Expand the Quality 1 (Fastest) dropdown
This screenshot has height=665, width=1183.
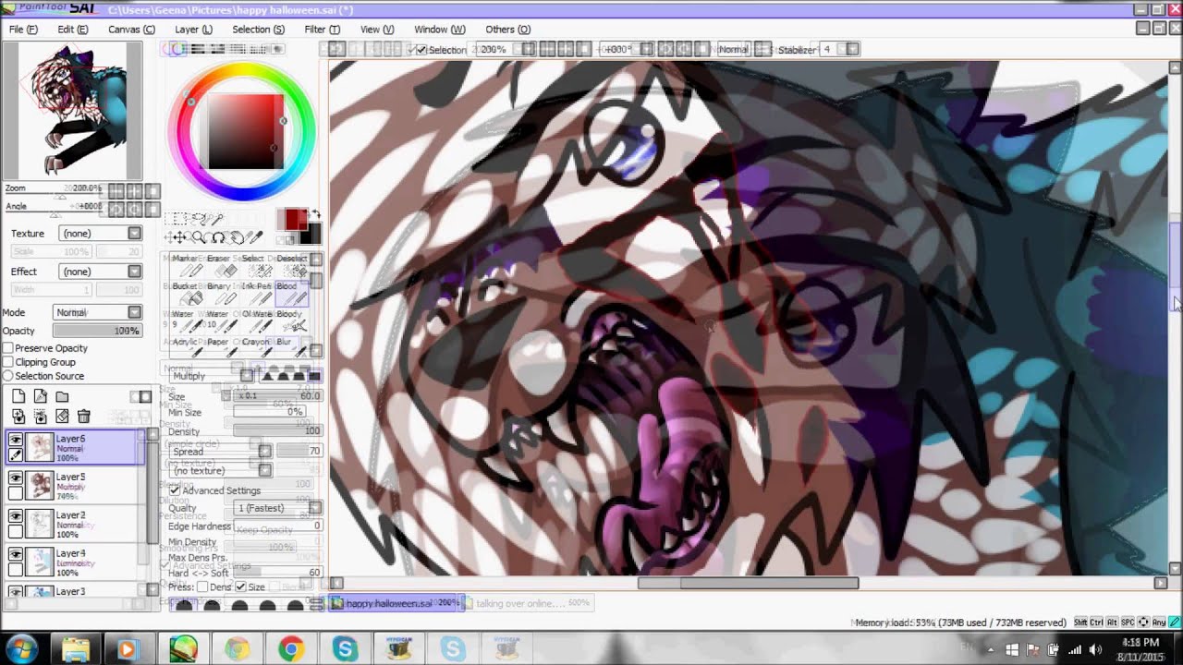[x=278, y=508]
